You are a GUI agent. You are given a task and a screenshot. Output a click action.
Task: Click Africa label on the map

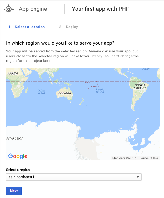[x=13, y=73]
